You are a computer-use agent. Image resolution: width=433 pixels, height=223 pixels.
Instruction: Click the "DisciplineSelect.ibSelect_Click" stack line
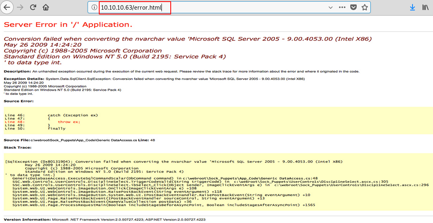click(221, 185)
